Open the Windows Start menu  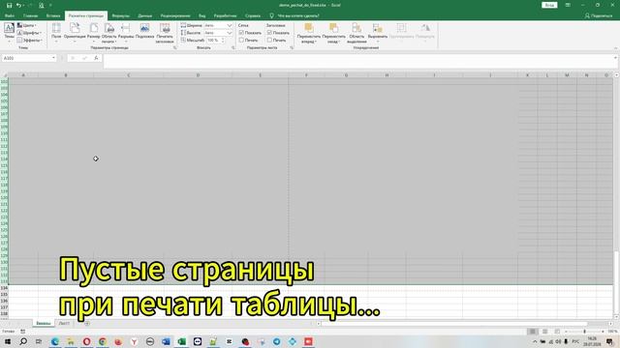click(8, 341)
